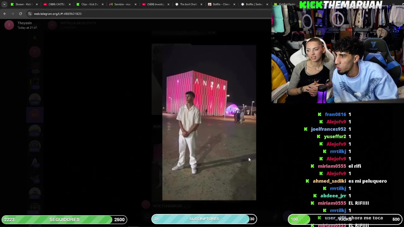
Task: Switch to the (1604) Investig YouTube tab
Action: click(x=155, y=4)
